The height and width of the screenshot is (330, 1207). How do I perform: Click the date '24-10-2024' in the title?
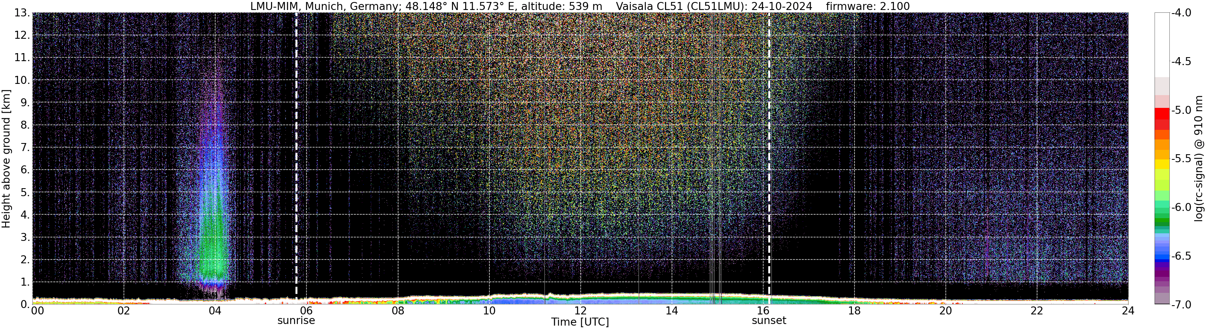[x=782, y=6]
